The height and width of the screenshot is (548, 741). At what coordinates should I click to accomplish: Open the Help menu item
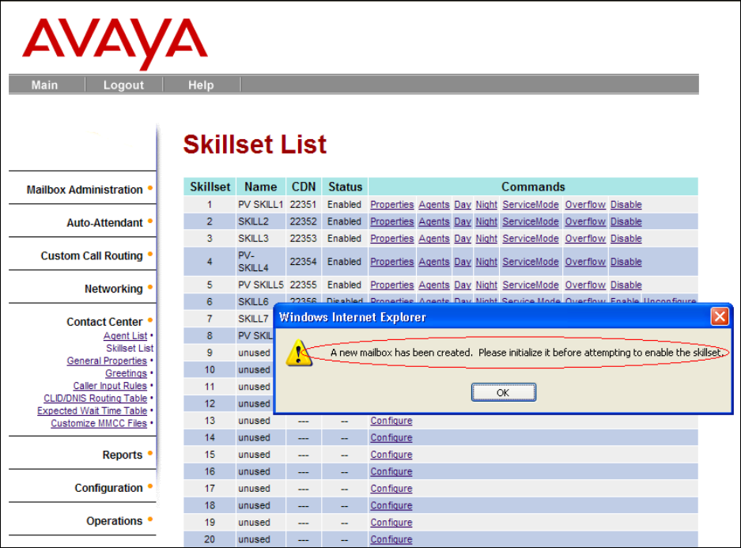(x=201, y=85)
